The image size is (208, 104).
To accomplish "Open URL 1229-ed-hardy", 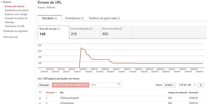I will (x=67, y=103).
